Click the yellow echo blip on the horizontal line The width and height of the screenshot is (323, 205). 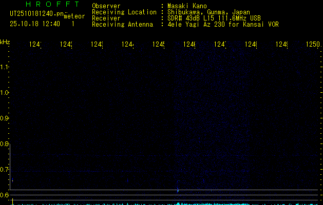[178, 191]
